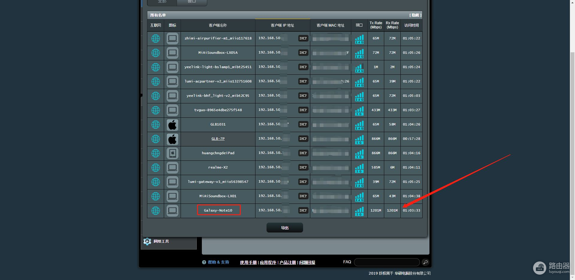Click the device icon for yeelink-bhf_light-v2_mibt2C95
Image resolution: width=575 pixels, height=280 pixels.
[x=172, y=96]
